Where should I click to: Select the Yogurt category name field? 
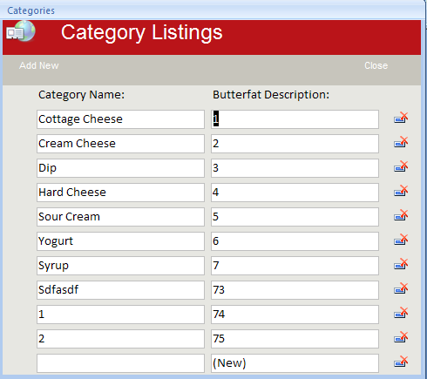[120, 241]
